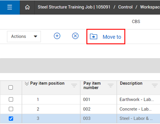Open the hamburger navigation menu
Viewport: 160px width, 124px height.
[x=10, y=7]
